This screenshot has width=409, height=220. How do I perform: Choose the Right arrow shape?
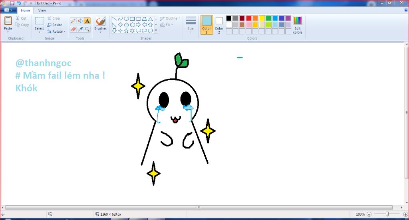pos(138,25)
